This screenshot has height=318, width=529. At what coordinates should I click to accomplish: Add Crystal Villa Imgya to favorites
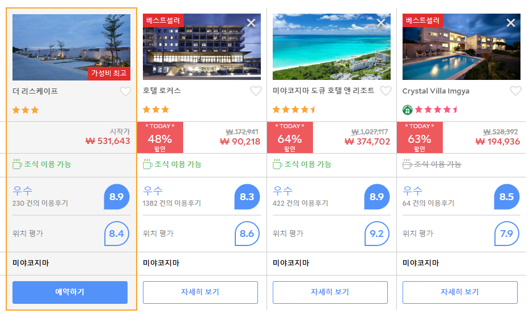[x=515, y=91]
